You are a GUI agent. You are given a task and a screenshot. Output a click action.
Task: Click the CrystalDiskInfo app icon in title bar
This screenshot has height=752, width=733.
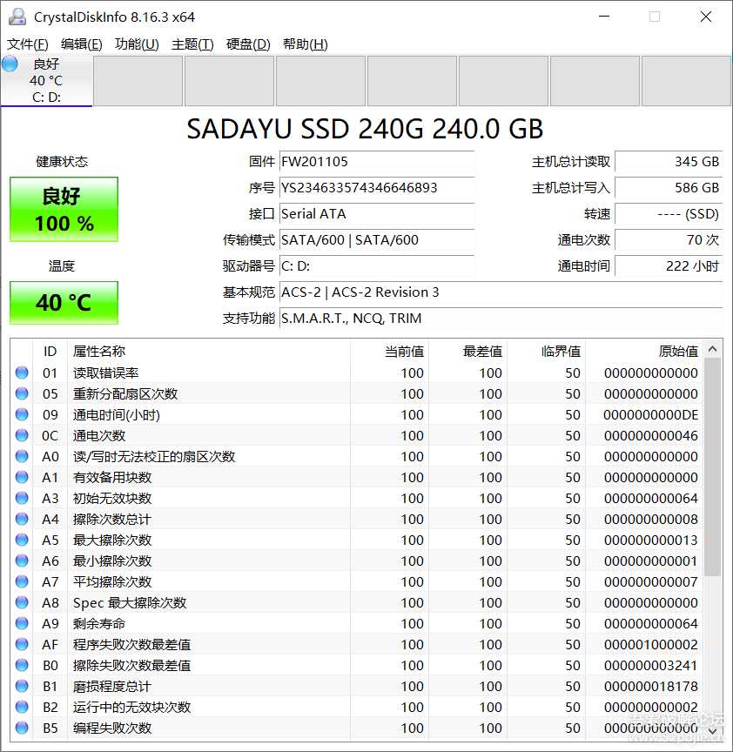(x=17, y=17)
